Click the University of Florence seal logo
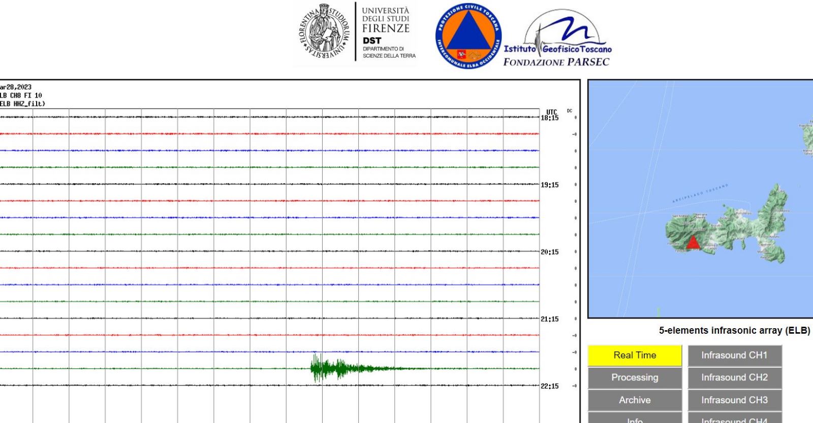813x423 pixels. click(x=325, y=31)
